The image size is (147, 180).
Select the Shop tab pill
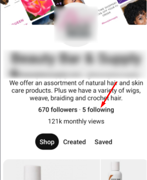[x=47, y=142]
